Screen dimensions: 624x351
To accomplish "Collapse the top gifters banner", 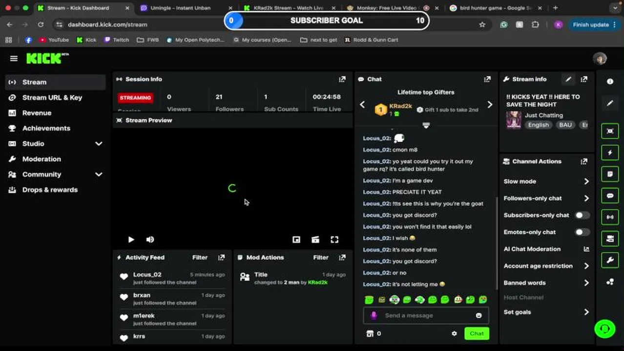I will coord(426,126).
